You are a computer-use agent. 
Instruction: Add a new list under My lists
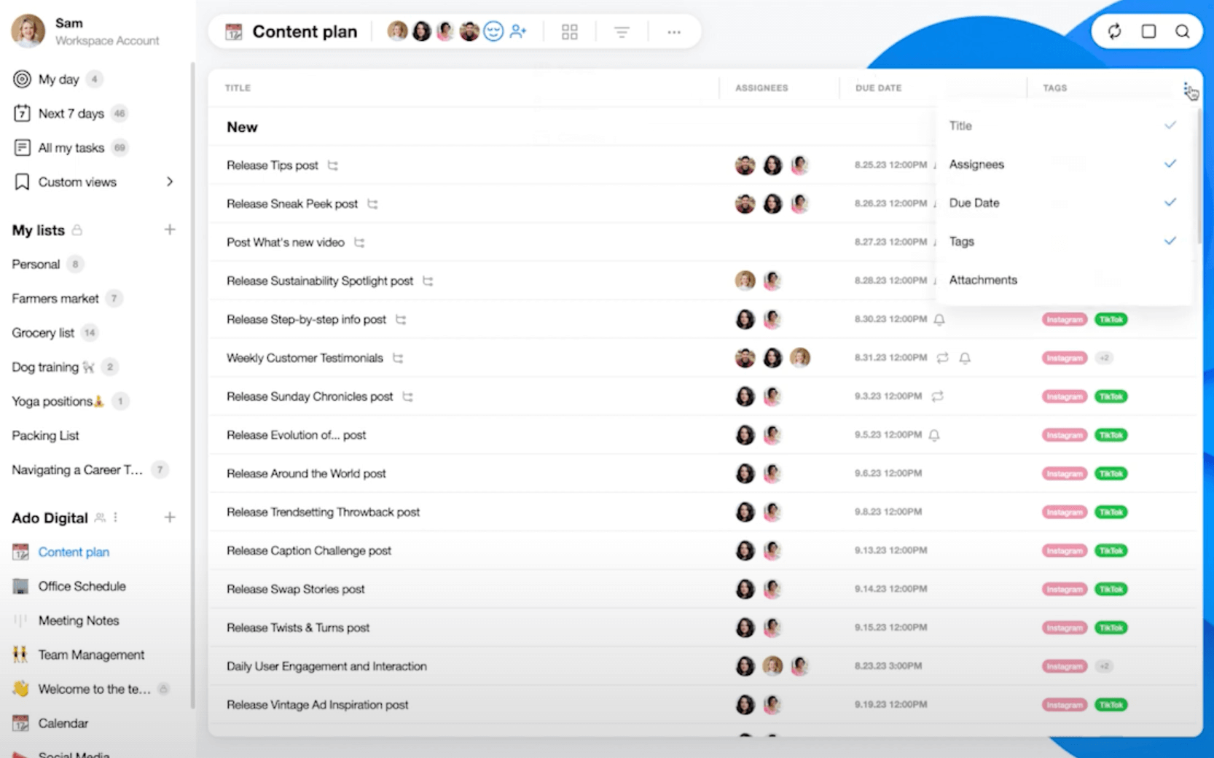coord(170,230)
